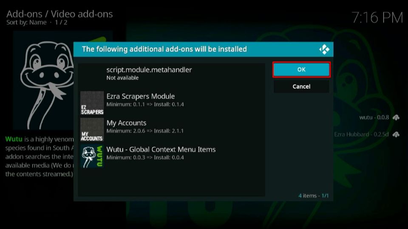Click the dialog title about additional add-ons
The width and height of the screenshot is (408, 229).
point(164,49)
